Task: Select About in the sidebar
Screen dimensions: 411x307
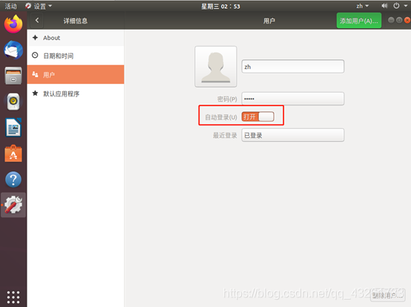Action: pyautogui.click(x=76, y=38)
